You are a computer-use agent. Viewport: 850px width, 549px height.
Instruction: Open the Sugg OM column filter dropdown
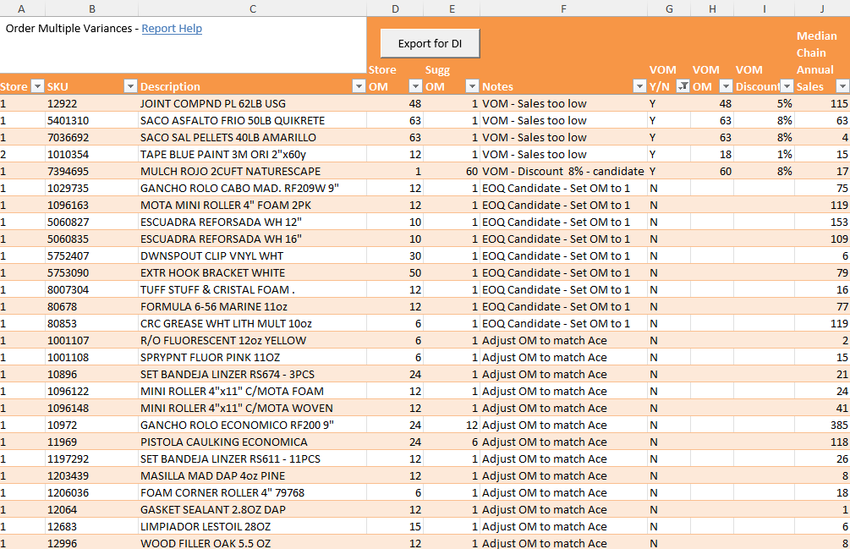click(x=472, y=86)
